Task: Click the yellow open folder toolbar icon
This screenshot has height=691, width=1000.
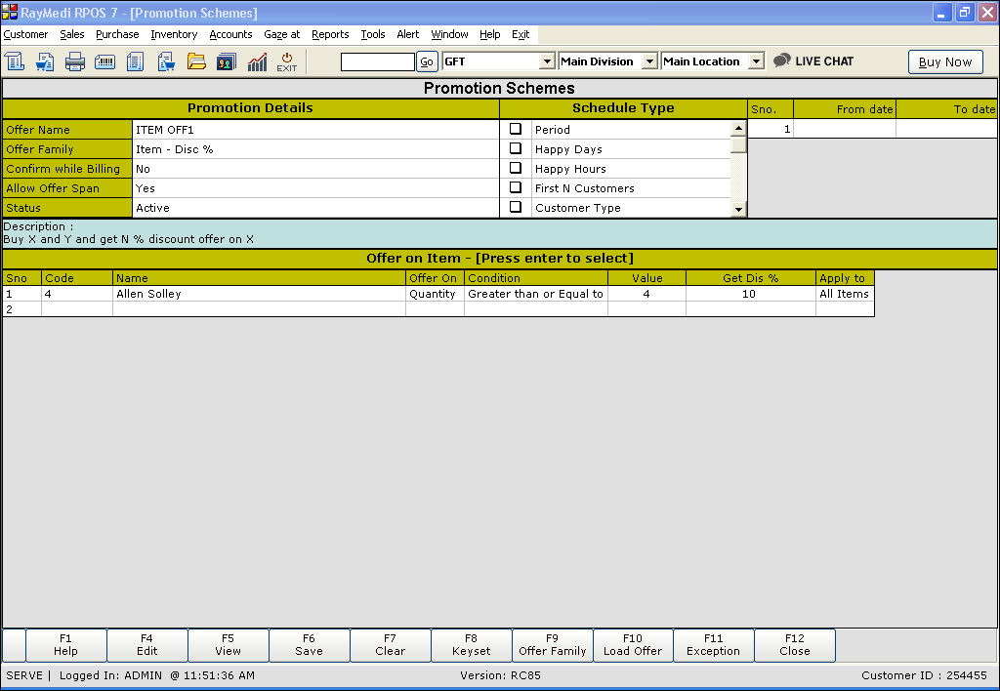Action: (196, 61)
